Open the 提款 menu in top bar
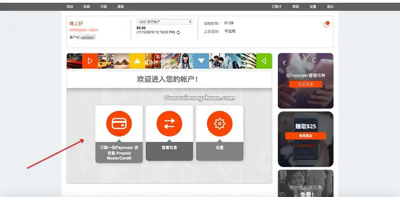Image resolution: width=400 pixels, height=197 pixels. [x=120, y=7]
